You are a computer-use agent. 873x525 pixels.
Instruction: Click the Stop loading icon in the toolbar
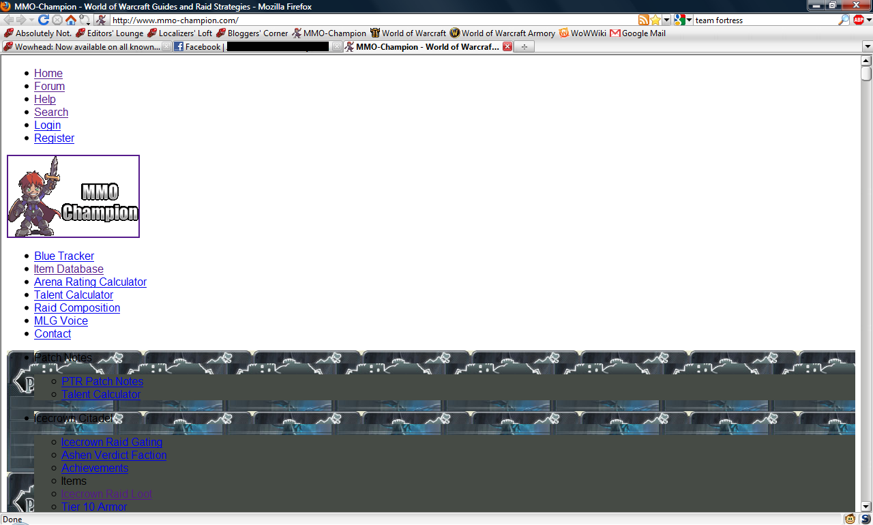coord(57,20)
